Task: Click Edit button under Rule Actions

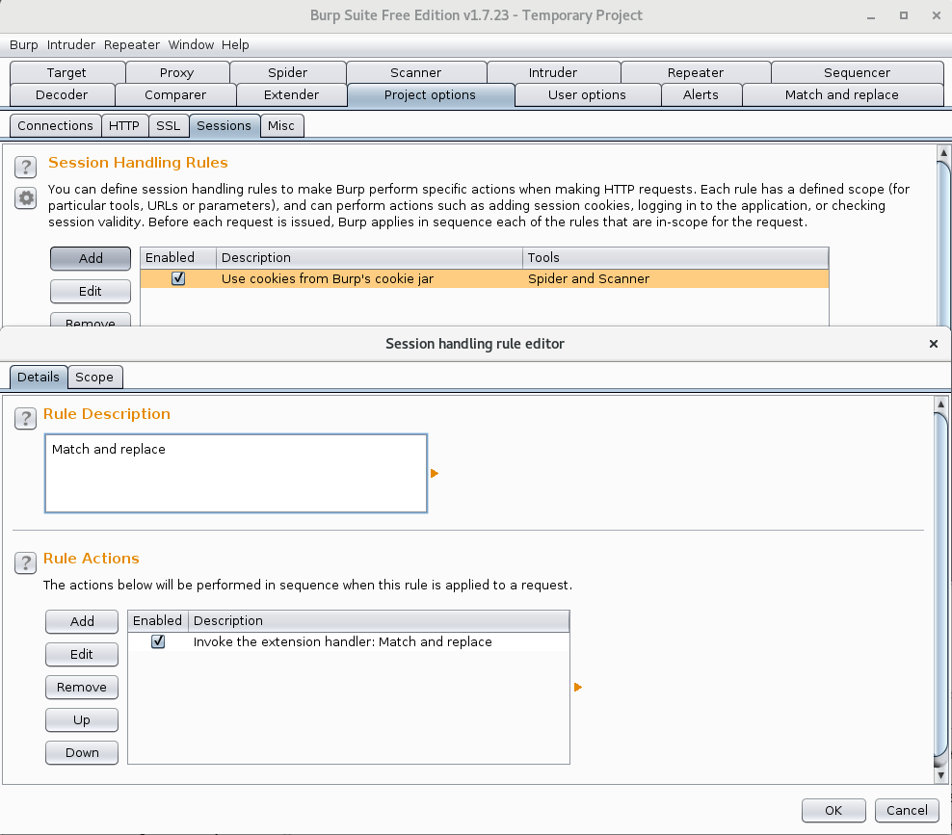Action: 82,654
